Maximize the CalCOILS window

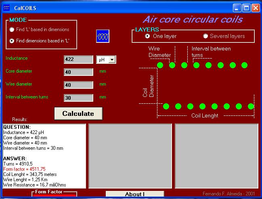point(247,7)
